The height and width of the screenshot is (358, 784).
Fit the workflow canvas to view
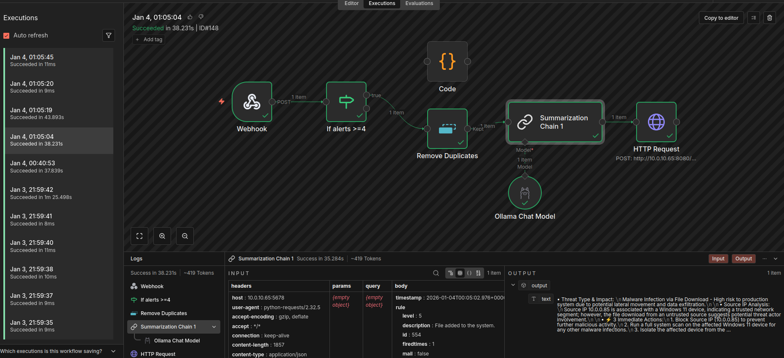139,236
